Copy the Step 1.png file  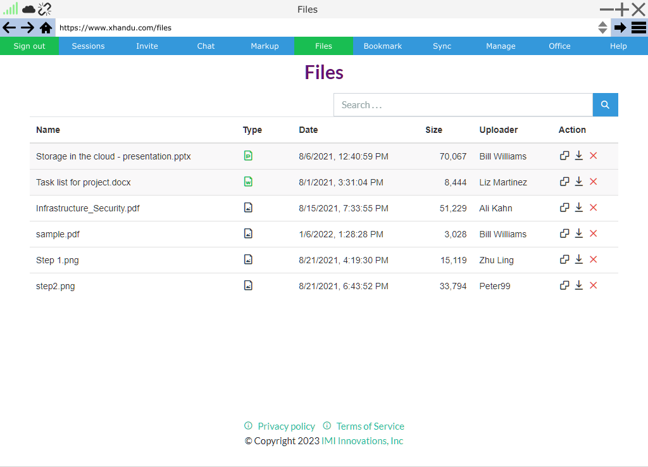pos(564,259)
